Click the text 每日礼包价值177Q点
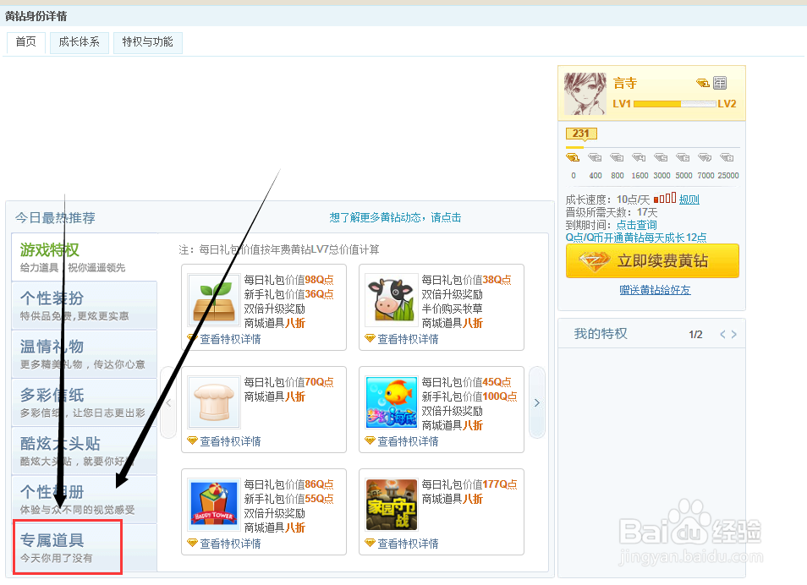The image size is (807, 585). click(x=469, y=484)
